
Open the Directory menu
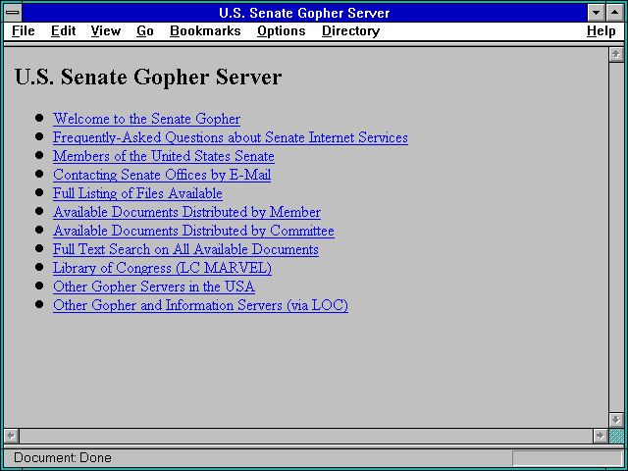tap(351, 31)
